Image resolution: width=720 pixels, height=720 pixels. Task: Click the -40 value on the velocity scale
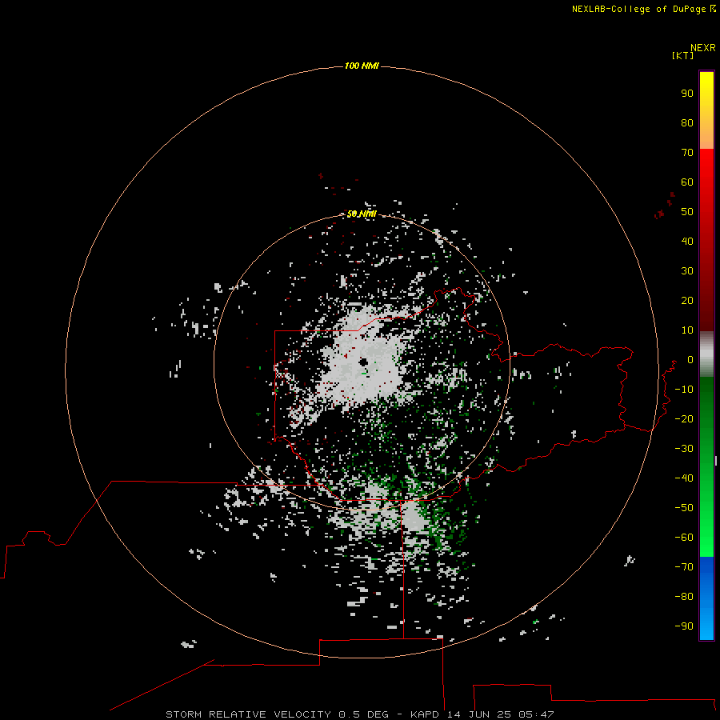click(x=684, y=478)
